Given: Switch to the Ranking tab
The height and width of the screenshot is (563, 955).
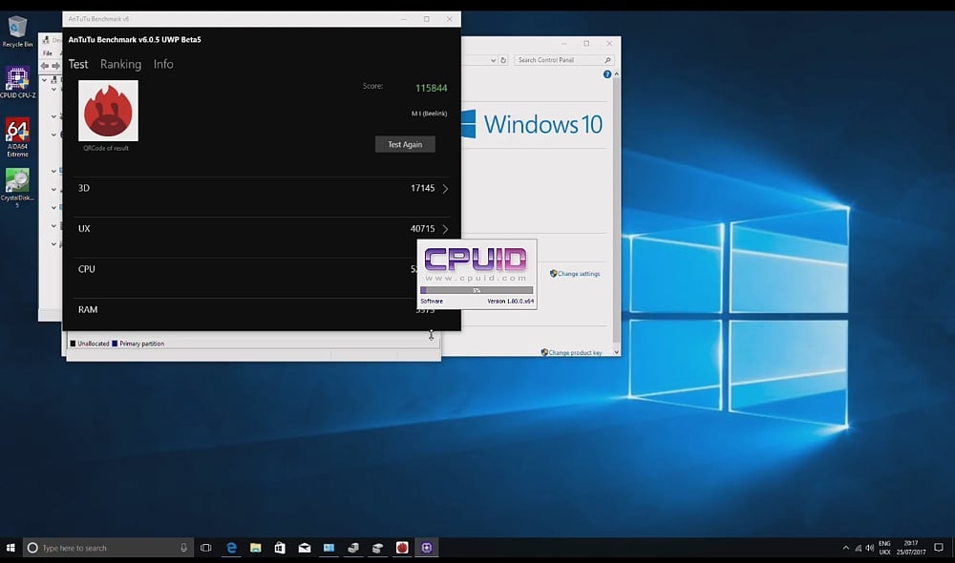Looking at the screenshot, I should click(x=120, y=64).
